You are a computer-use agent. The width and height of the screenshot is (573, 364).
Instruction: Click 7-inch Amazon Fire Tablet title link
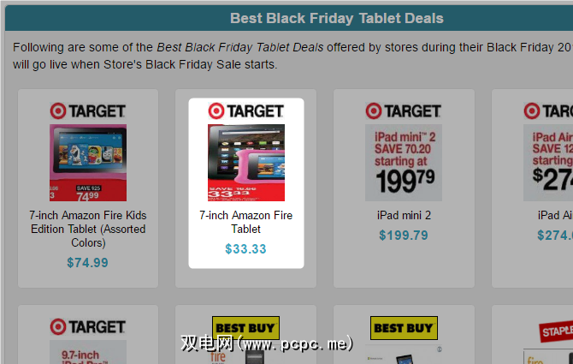[245, 222]
